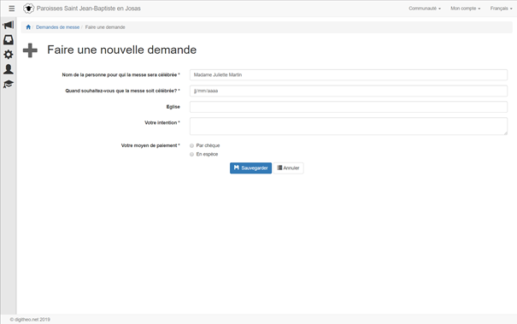Expand the Mon compte dropdown menu

[x=465, y=9]
